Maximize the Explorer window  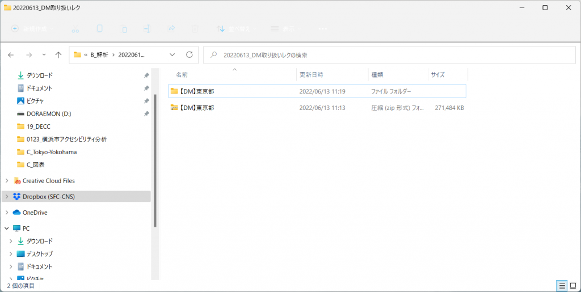545,7
